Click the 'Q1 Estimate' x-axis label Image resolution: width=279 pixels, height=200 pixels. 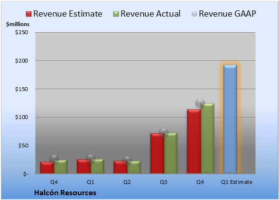(x=237, y=182)
